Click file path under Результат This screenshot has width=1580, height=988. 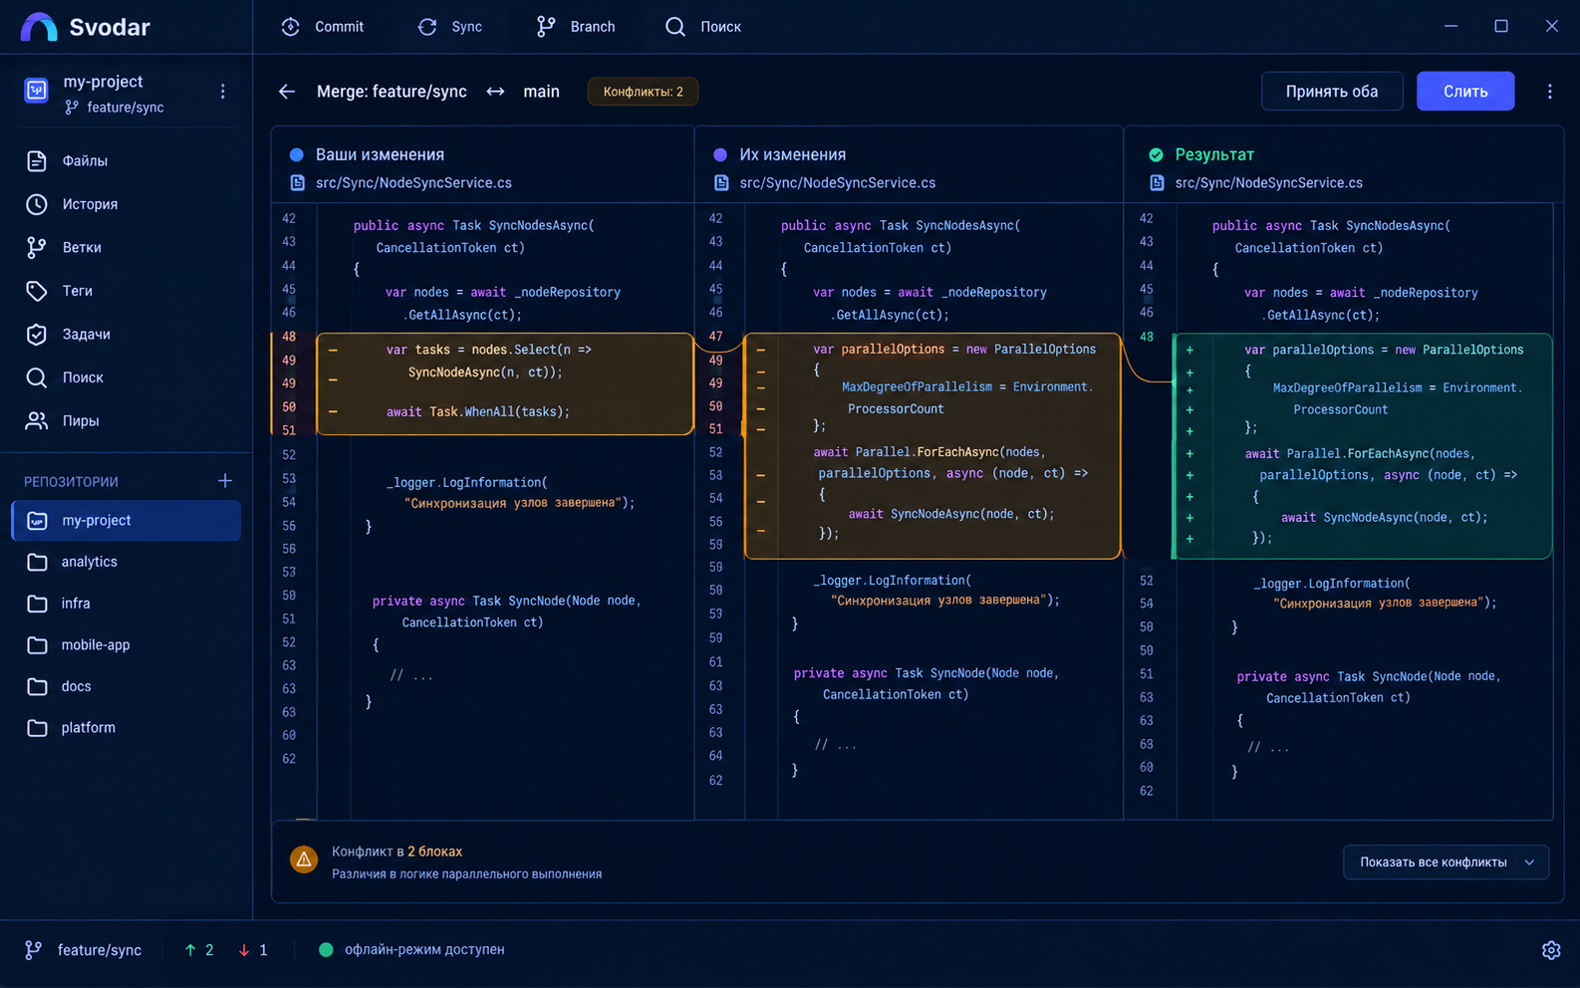[1269, 183]
